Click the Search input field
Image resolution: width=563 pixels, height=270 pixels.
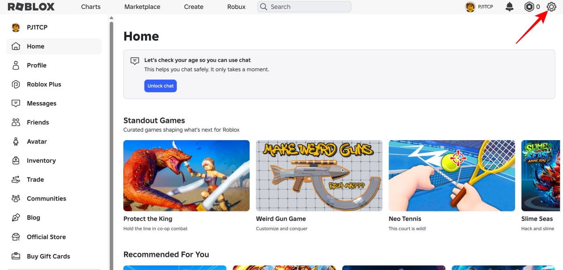click(x=304, y=7)
